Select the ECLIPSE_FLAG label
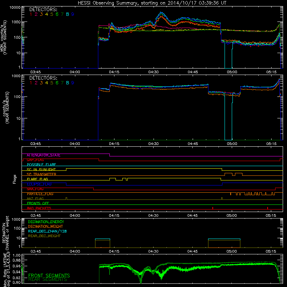Image resolution: width=287 pixels, height=287 pixels. pos(39,184)
